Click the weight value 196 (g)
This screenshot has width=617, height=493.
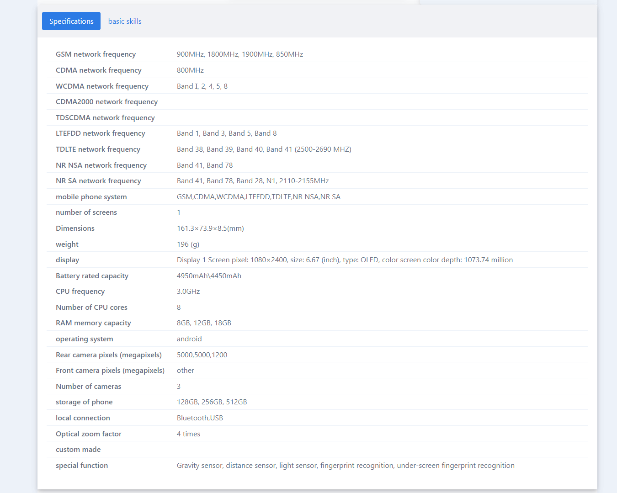click(188, 244)
